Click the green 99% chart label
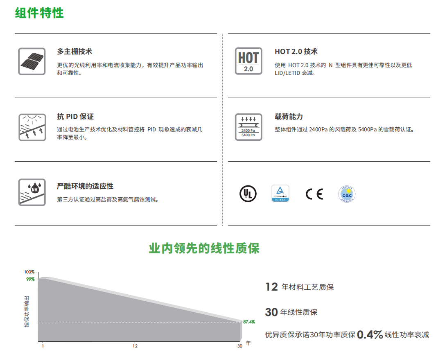 (30, 279)
